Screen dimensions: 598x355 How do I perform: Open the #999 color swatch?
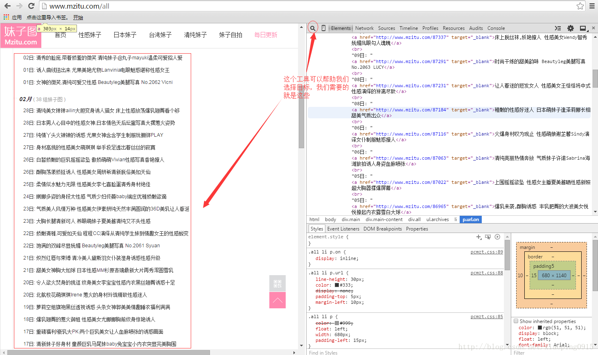click(x=337, y=323)
